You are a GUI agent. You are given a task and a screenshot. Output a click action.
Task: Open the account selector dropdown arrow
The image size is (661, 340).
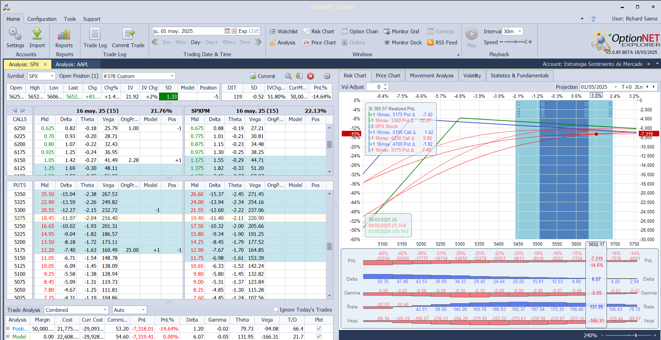(x=657, y=64)
